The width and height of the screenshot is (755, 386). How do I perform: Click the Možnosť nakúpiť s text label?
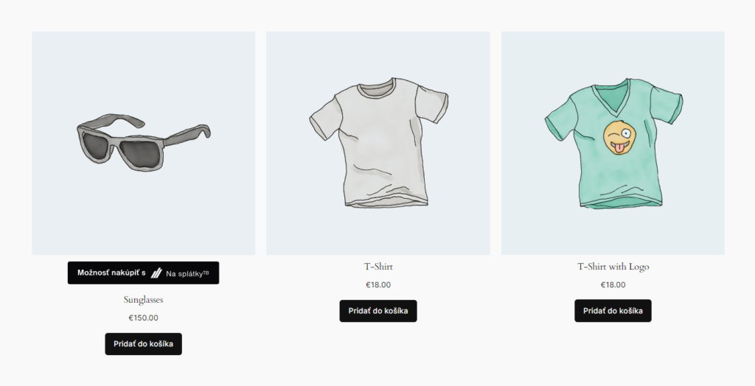[111, 273]
